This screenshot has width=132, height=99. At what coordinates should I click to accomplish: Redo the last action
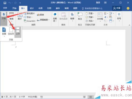pos(15,3)
